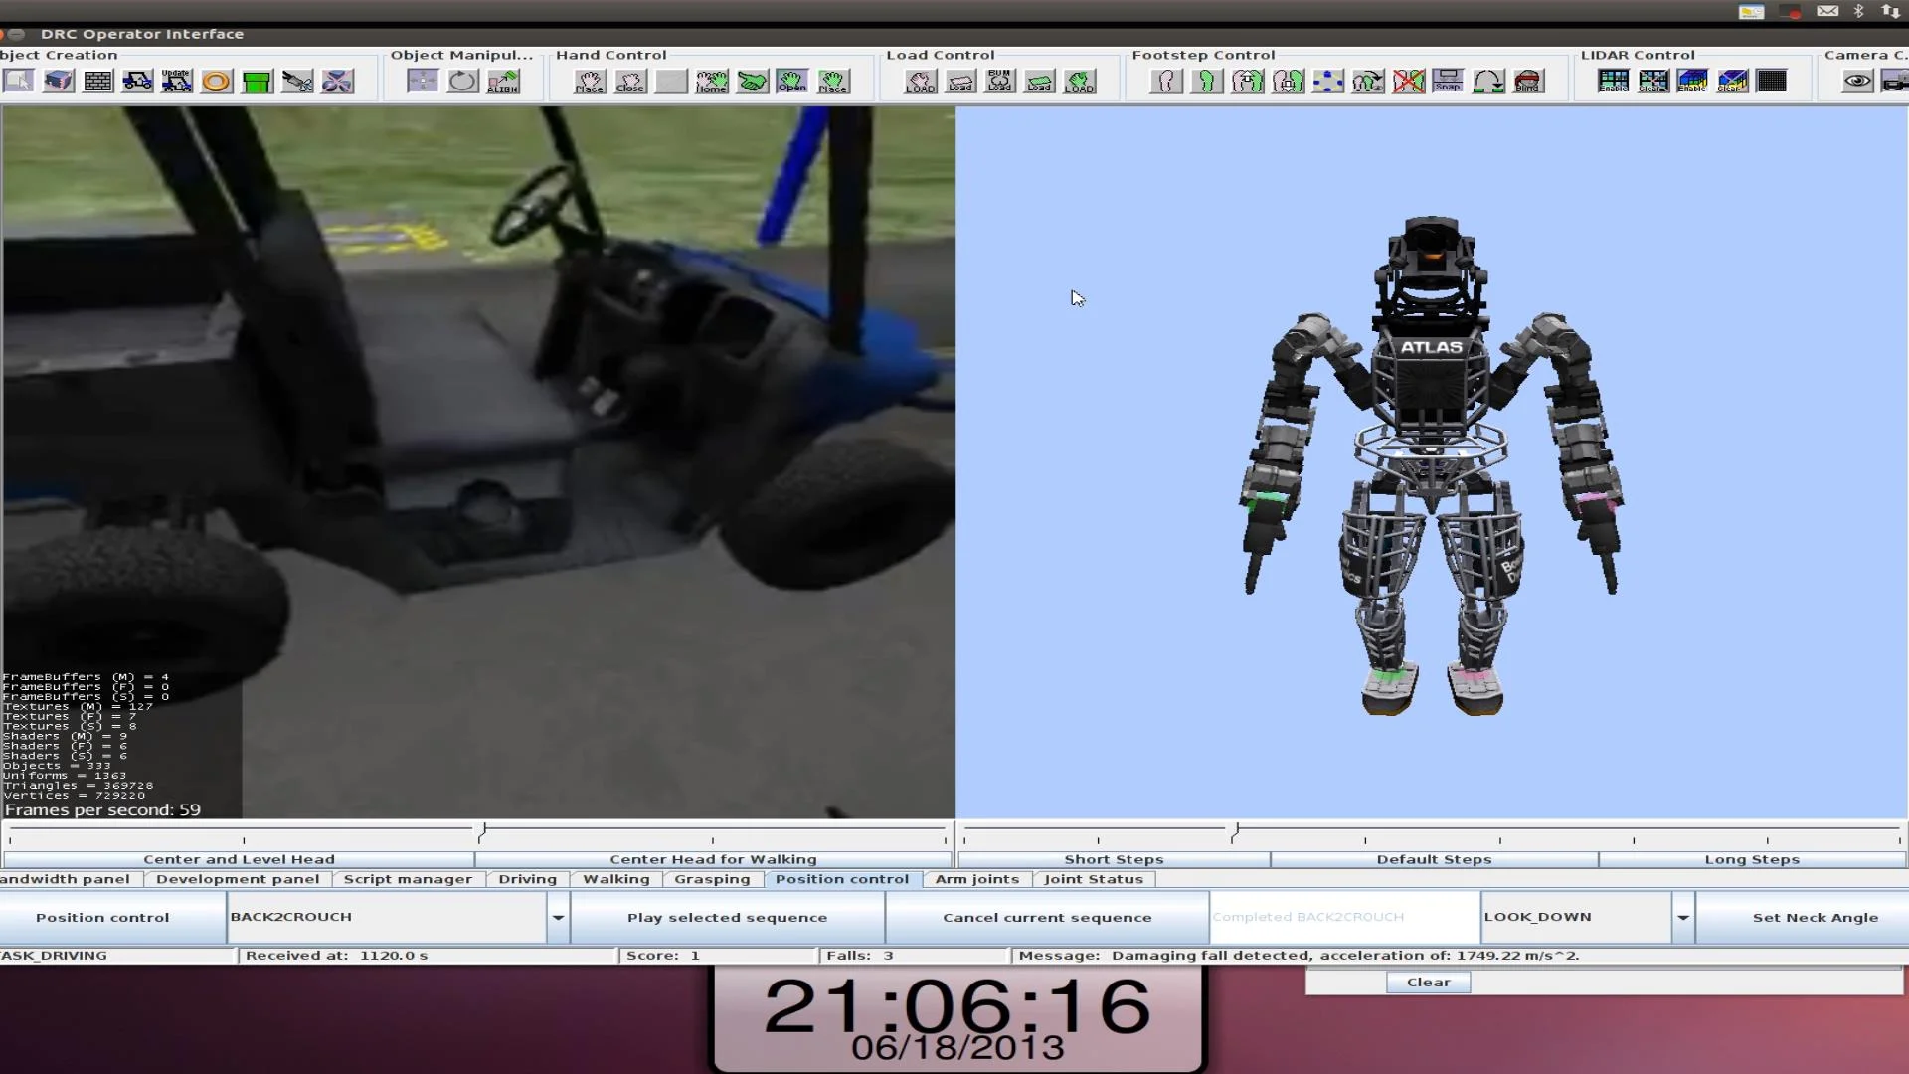Select the rotate object tool
The width and height of the screenshot is (1909, 1074).
pyautogui.click(x=462, y=81)
